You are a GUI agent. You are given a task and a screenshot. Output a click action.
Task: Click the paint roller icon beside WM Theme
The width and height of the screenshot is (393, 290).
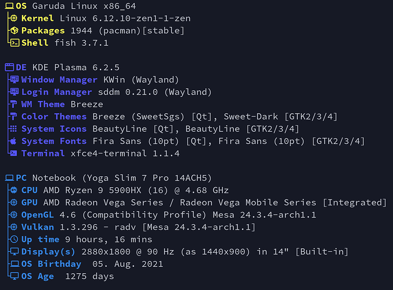[13, 104]
